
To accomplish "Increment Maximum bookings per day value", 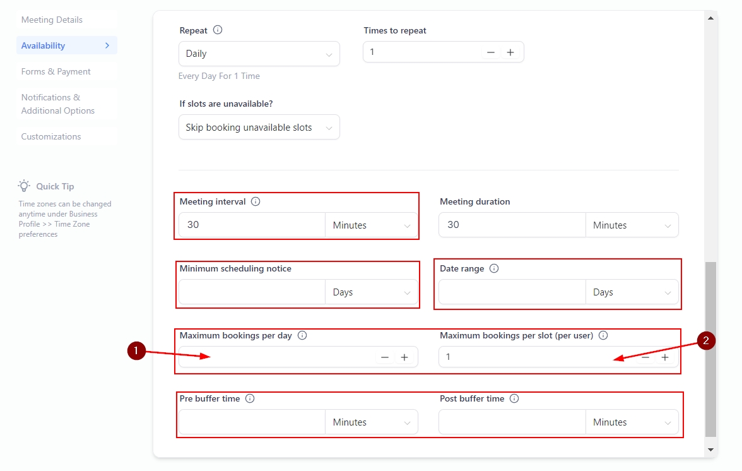I will pos(404,357).
